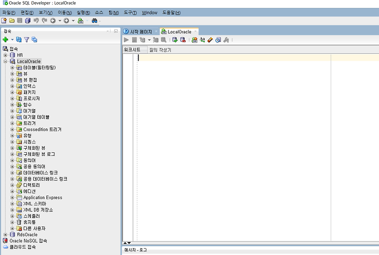Open dropdown next to Forward arrow
This screenshot has width=379, height=255.
73,21
